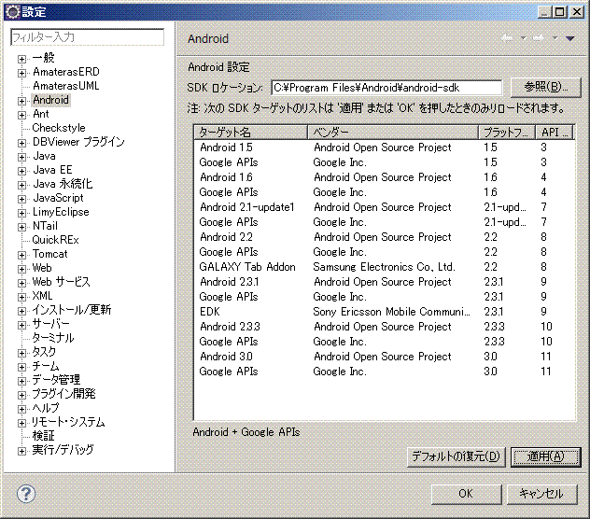Expand the XML tree node
The height and width of the screenshot is (519, 590).
21,297
